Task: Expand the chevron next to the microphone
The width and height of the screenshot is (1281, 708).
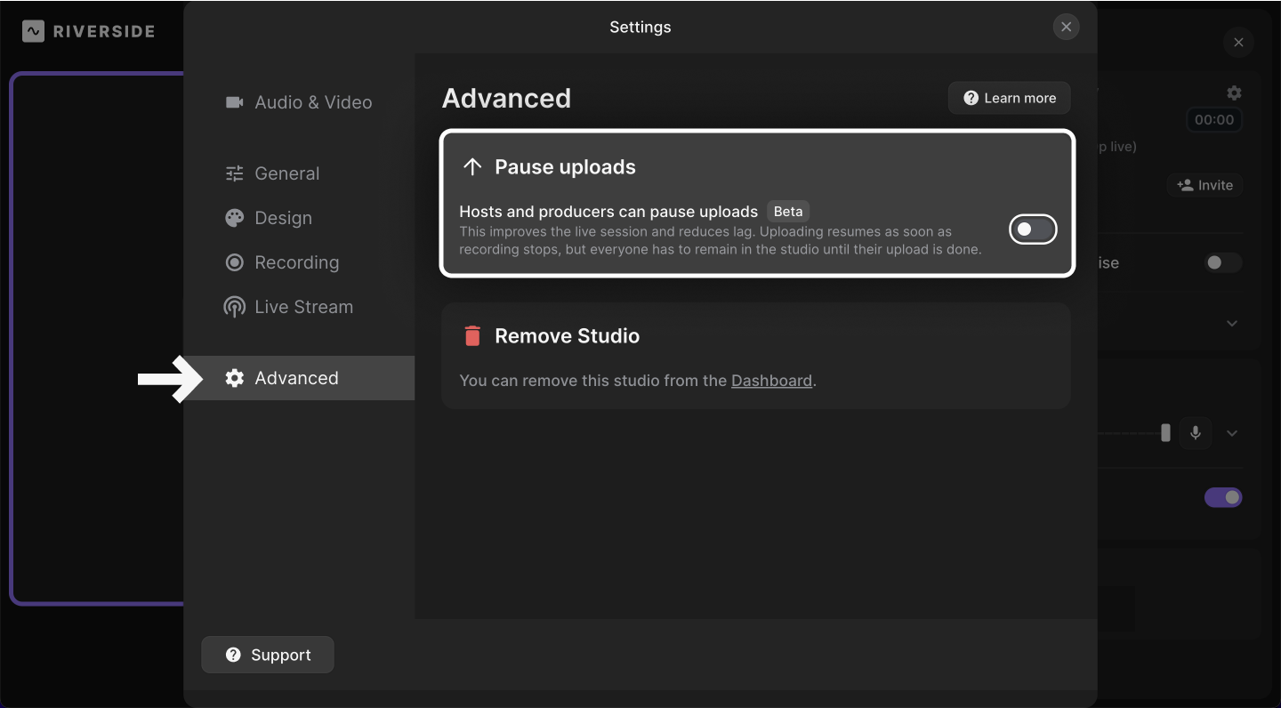Action: [1232, 433]
